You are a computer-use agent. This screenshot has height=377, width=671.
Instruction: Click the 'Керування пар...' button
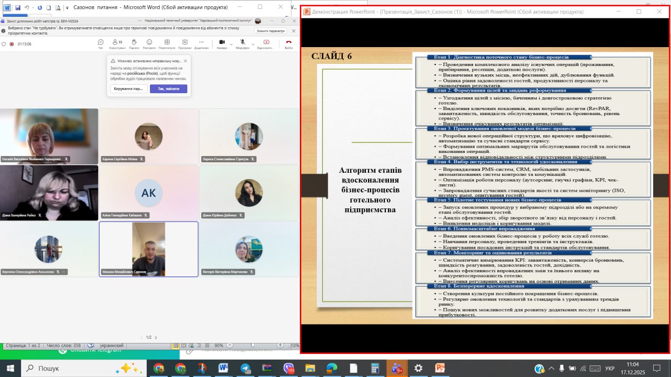pyautogui.click(x=128, y=89)
